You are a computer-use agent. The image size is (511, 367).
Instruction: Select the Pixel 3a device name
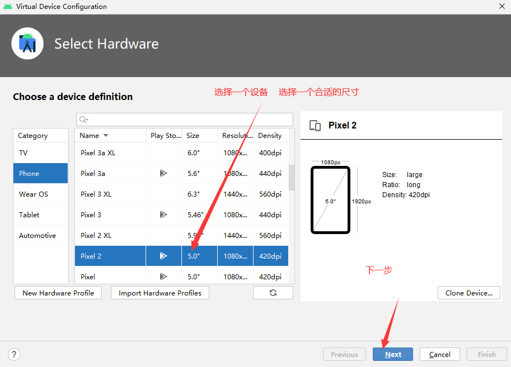93,173
